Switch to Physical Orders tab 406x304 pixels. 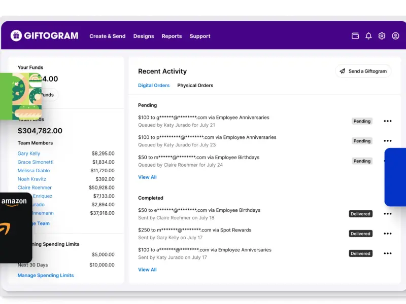point(195,85)
